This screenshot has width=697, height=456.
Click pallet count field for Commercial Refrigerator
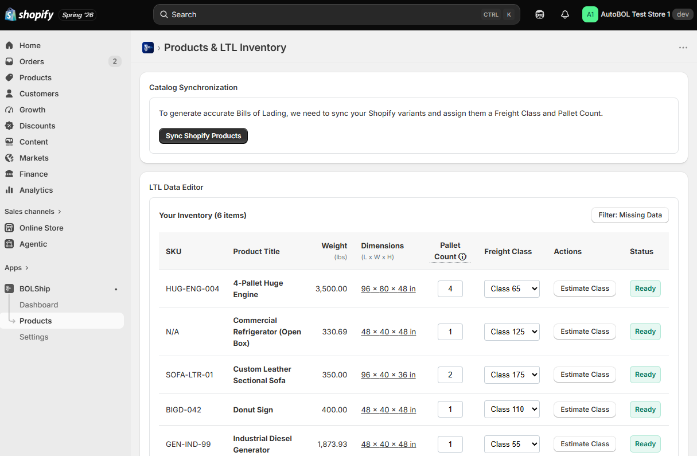[450, 332]
